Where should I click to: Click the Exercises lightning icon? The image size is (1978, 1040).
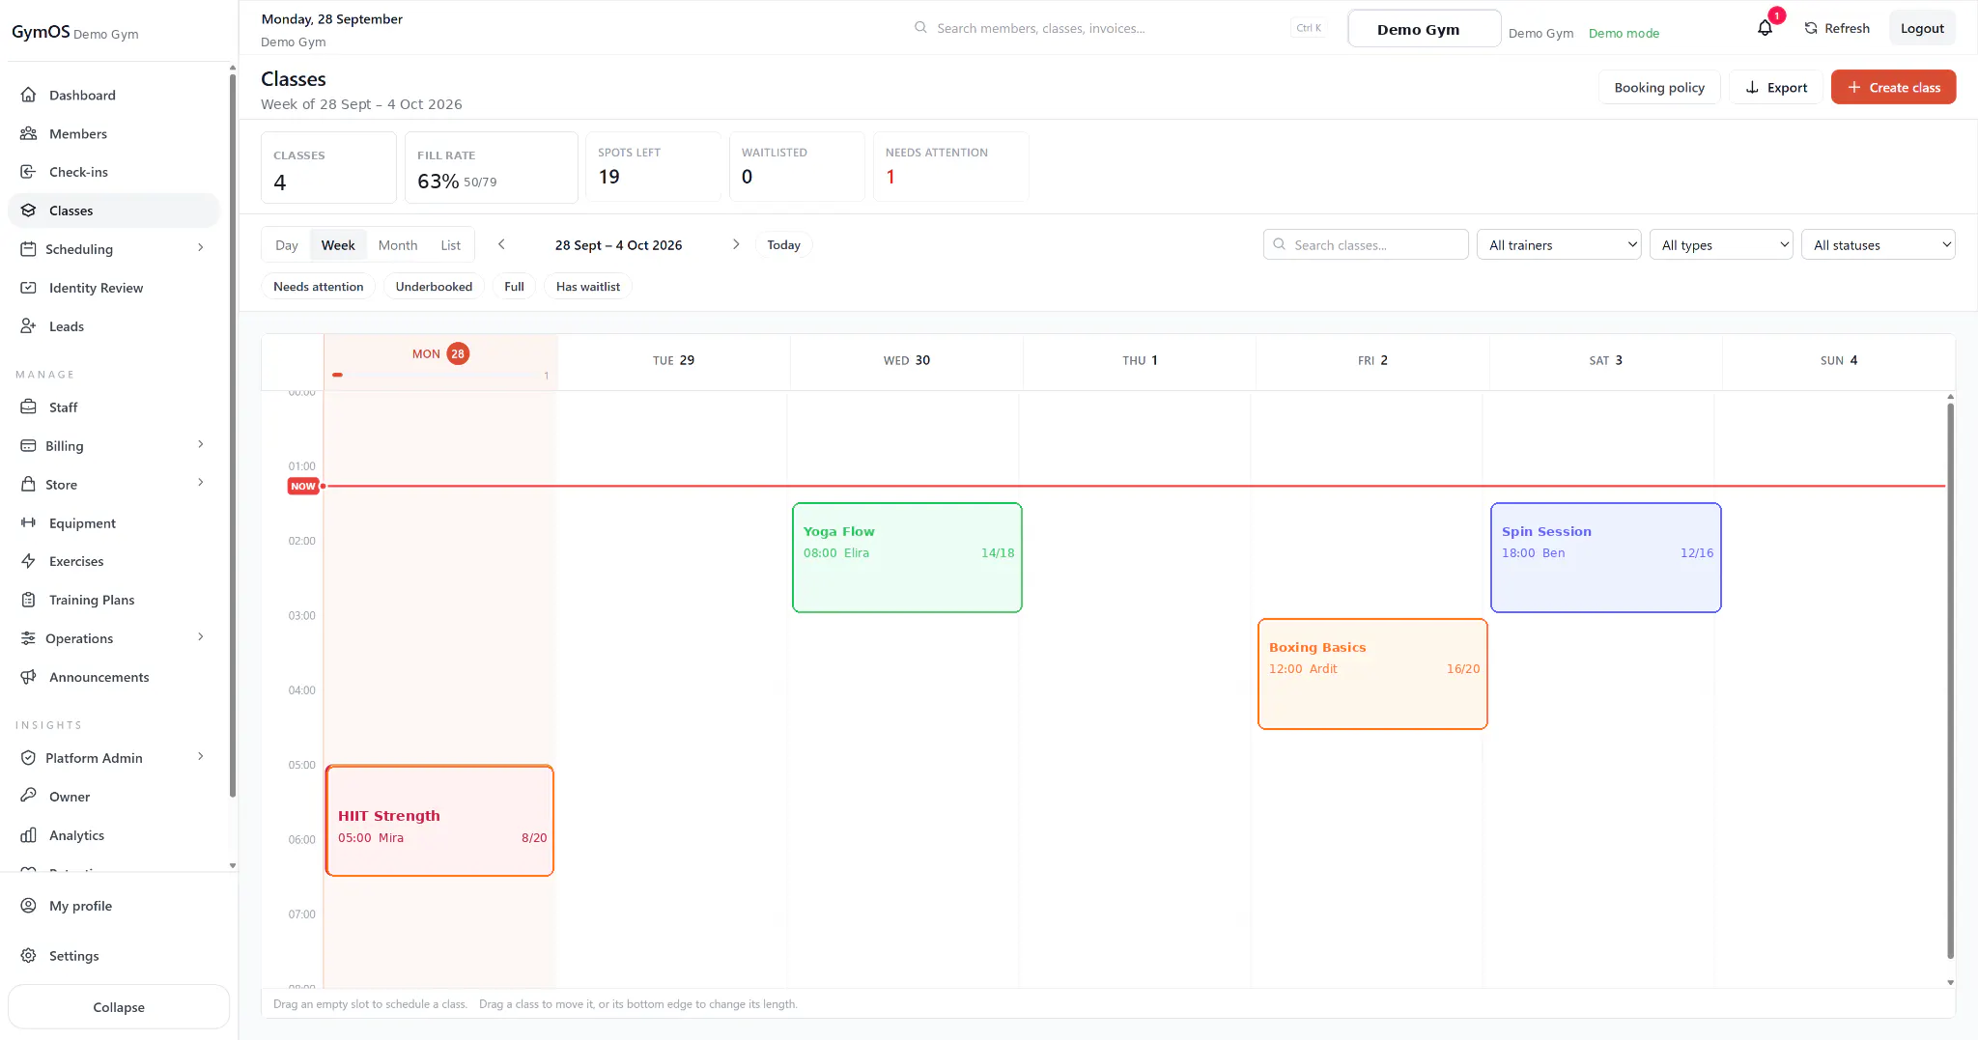(29, 561)
